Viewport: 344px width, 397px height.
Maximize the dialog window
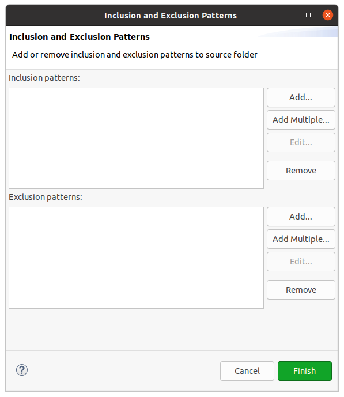pyautogui.click(x=308, y=15)
